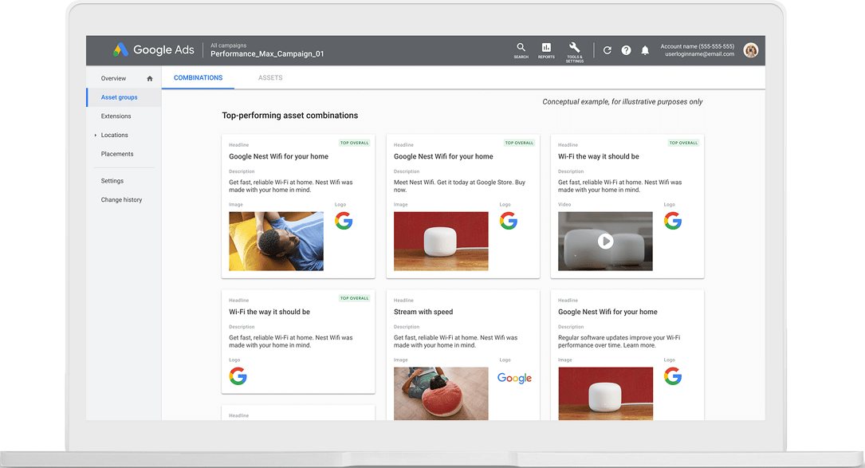The image size is (865, 468).
Task: Open Change history in the sidebar
Action: pos(121,200)
